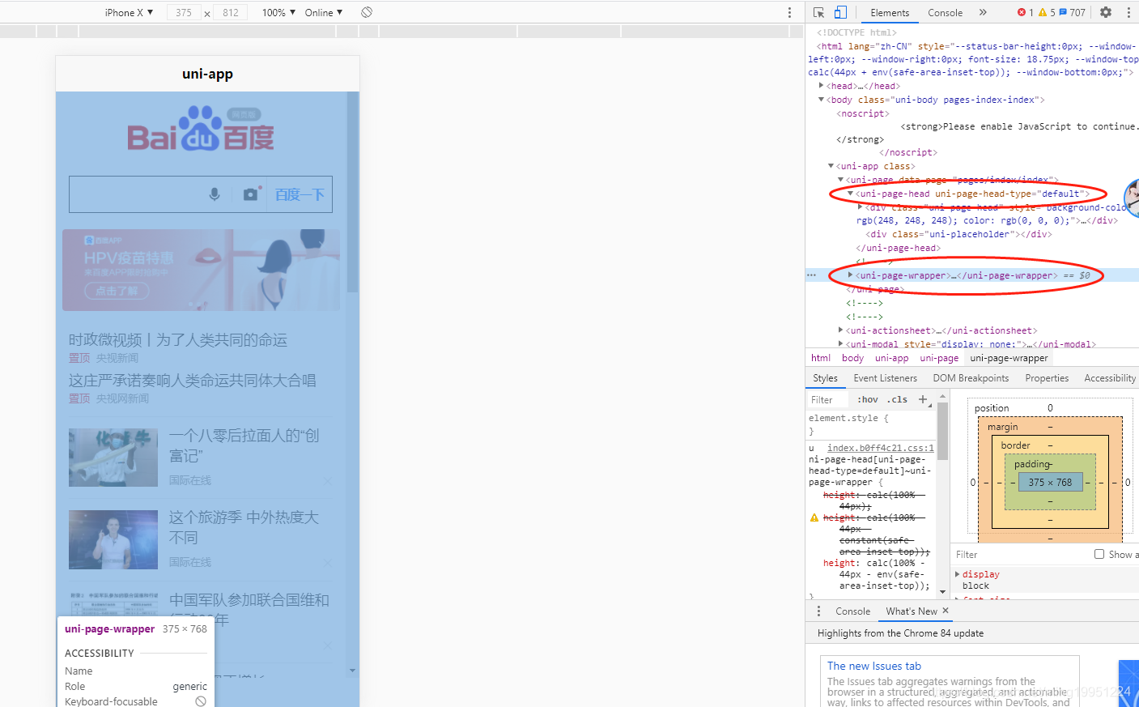1139x707 pixels.
Task: Open article '一个八零后拉面人的创富记'
Action: pyautogui.click(x=244, y=445)
